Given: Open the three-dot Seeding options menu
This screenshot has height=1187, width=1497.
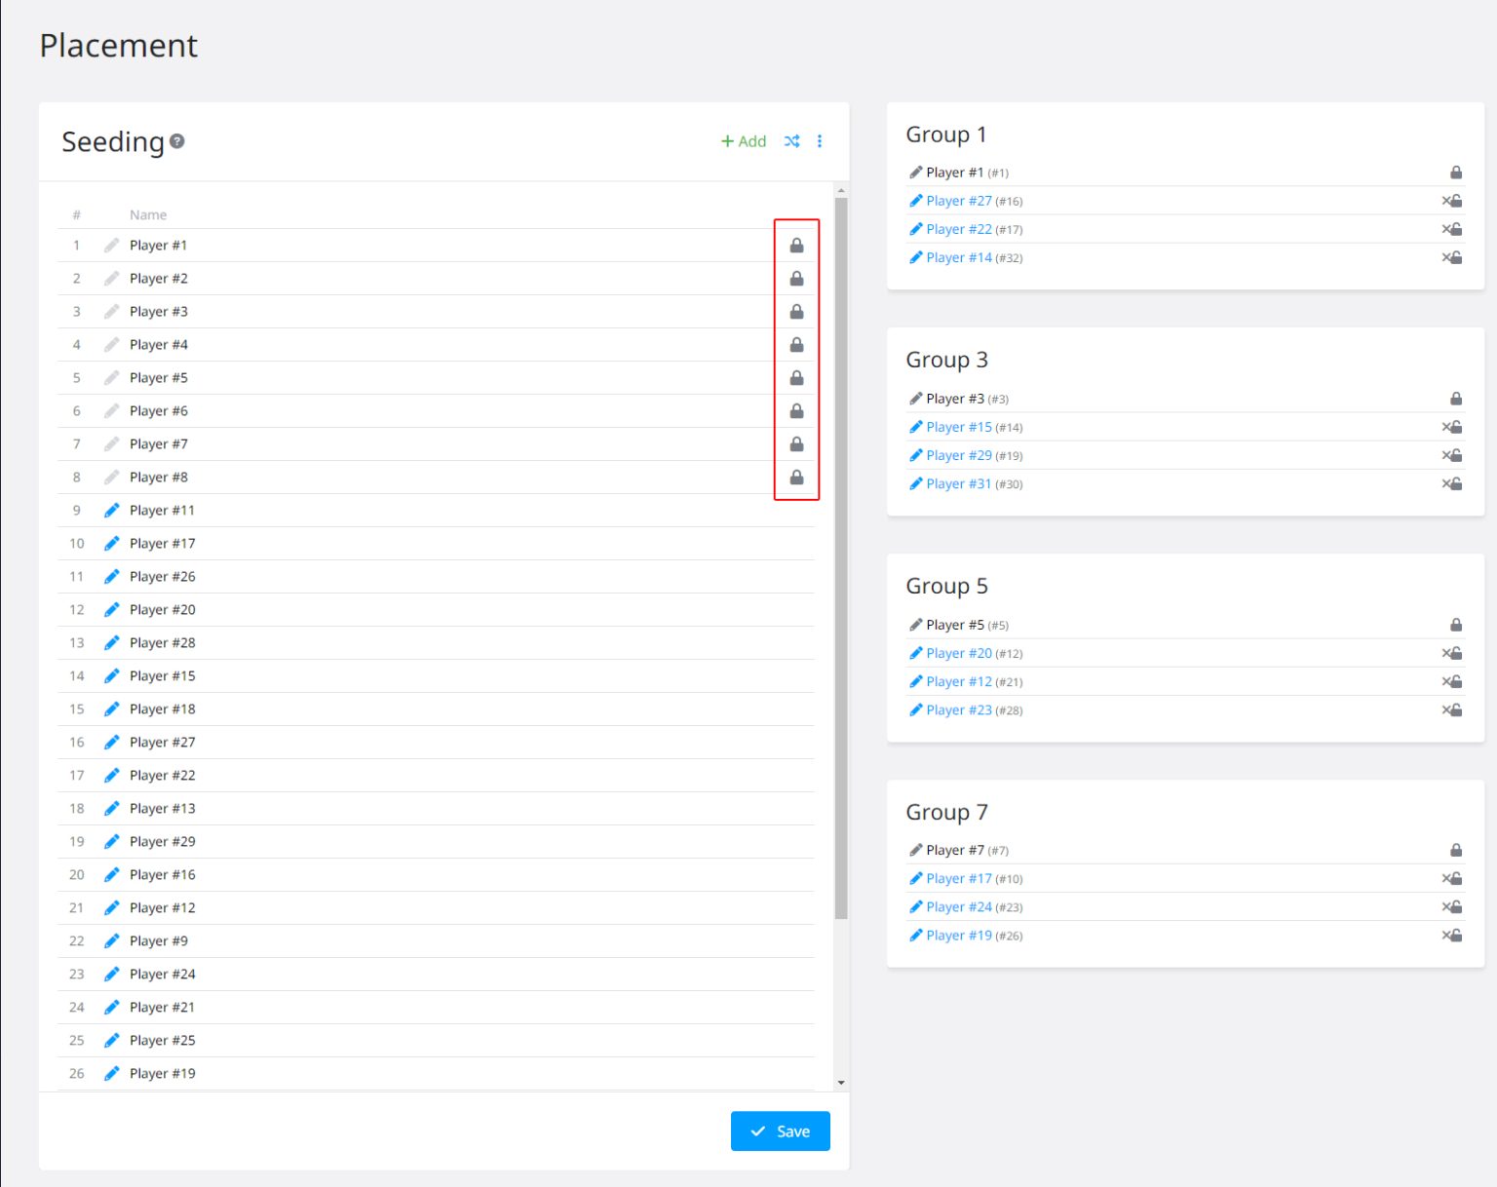Looking at the screenshot, I should pos(820,141).
